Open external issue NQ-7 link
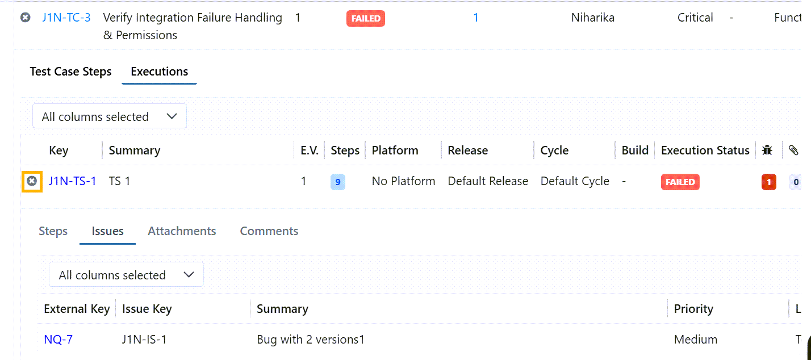This screenshot has width=811, height=360. [58, 340]
